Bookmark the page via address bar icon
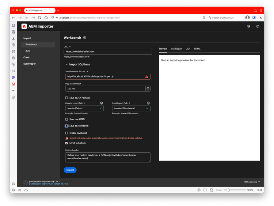This screenshot has height=206, width=274. coord(204,18)
